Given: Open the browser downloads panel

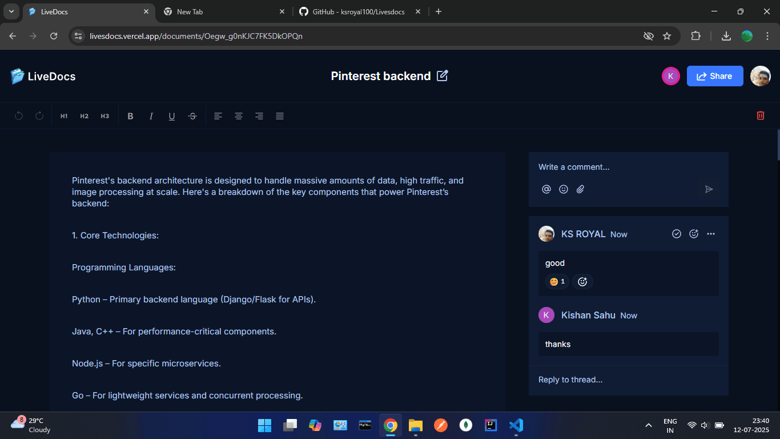Looking at the screenshot, I should pos(726,36).
